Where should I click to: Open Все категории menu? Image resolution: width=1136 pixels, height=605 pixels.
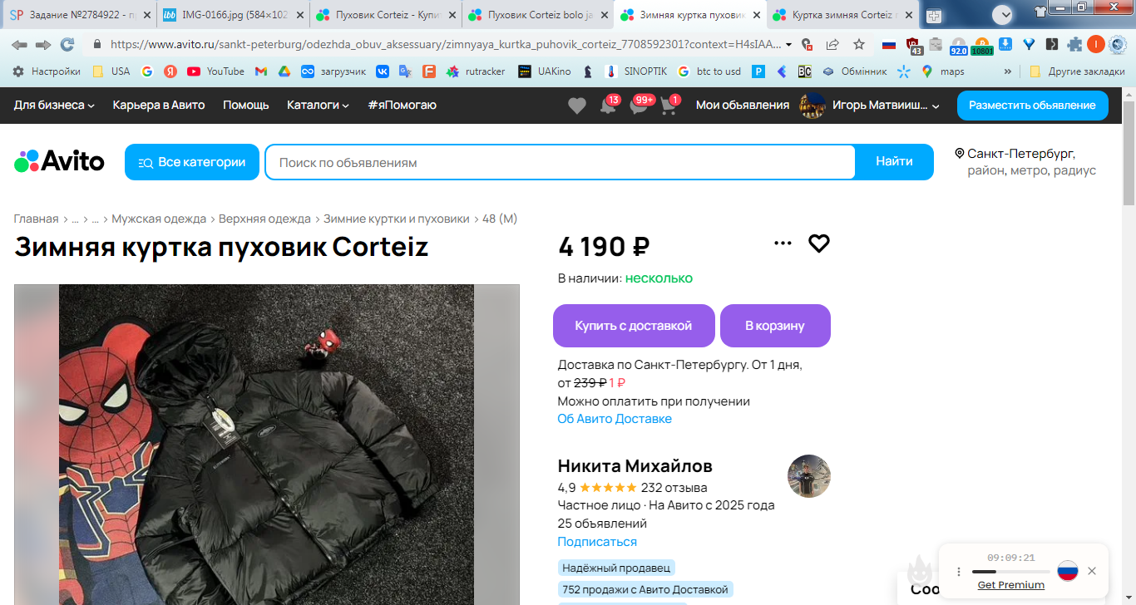coord(192,162)
